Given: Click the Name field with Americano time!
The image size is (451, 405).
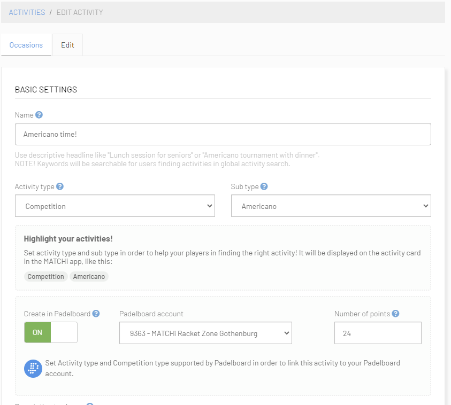Looking at the screenshot, I should (x=223, y=135).
